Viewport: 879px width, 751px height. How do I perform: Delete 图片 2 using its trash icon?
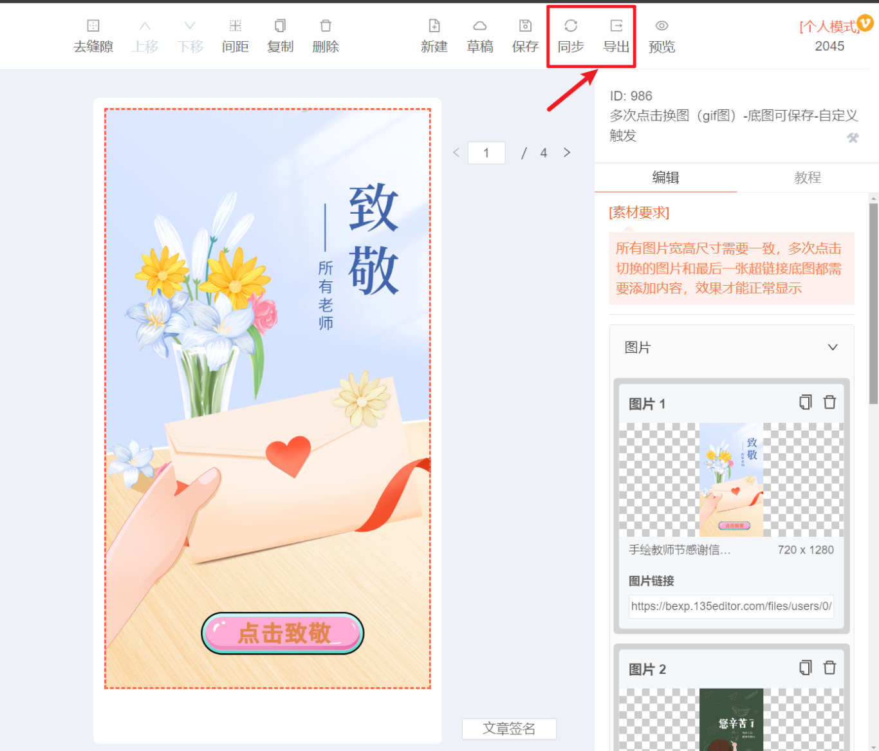pyautogui.click(x=829, y=668)
